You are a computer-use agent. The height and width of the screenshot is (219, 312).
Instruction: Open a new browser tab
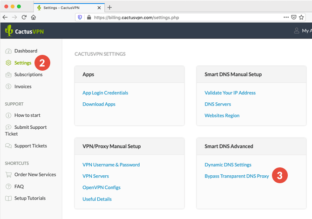[x=109, y=7]
